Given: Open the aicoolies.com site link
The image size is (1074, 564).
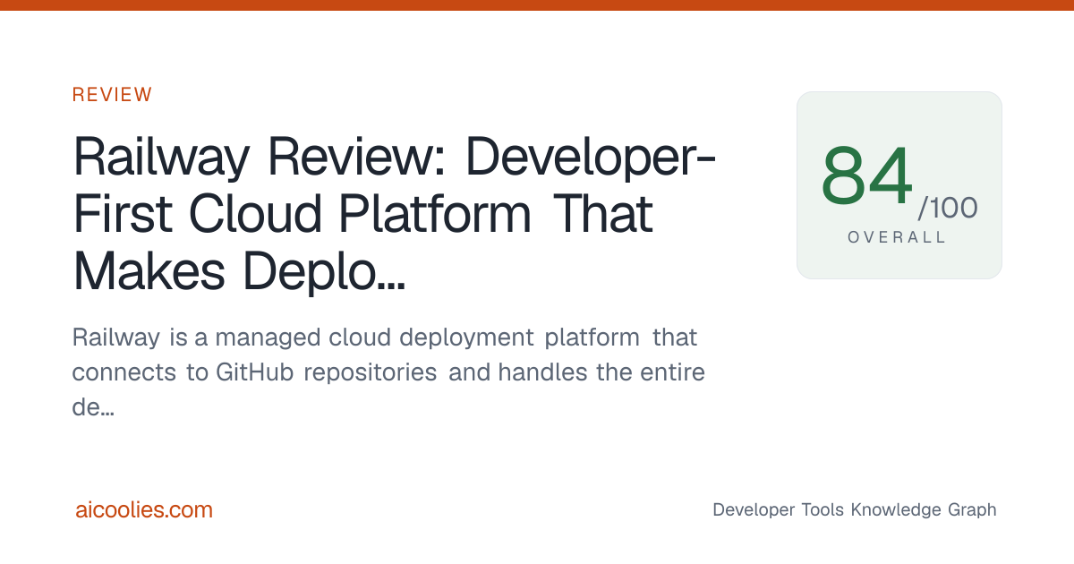Looking at the screenshot, I should (144, 510).
